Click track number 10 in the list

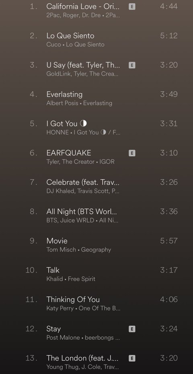[31, 270]
